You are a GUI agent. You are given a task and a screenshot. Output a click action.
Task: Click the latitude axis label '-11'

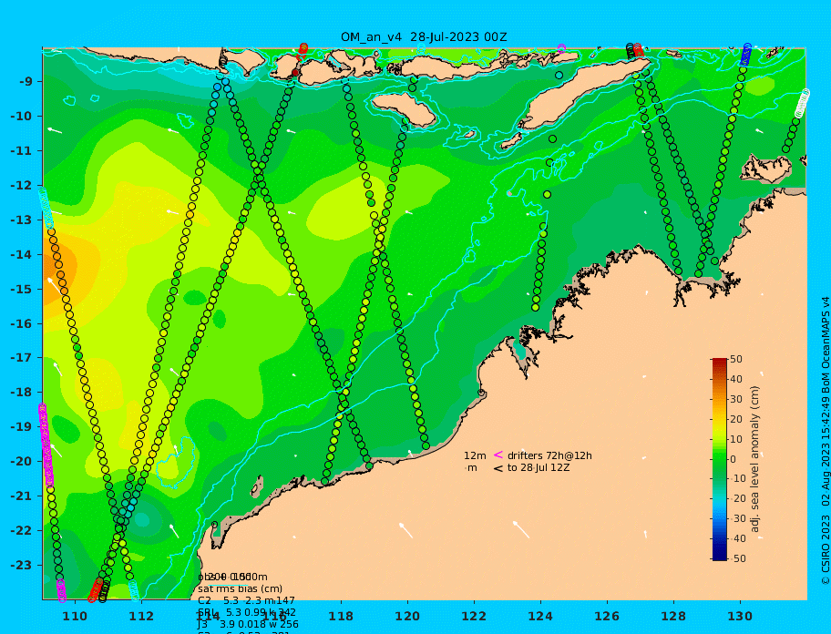pos(22,151)
